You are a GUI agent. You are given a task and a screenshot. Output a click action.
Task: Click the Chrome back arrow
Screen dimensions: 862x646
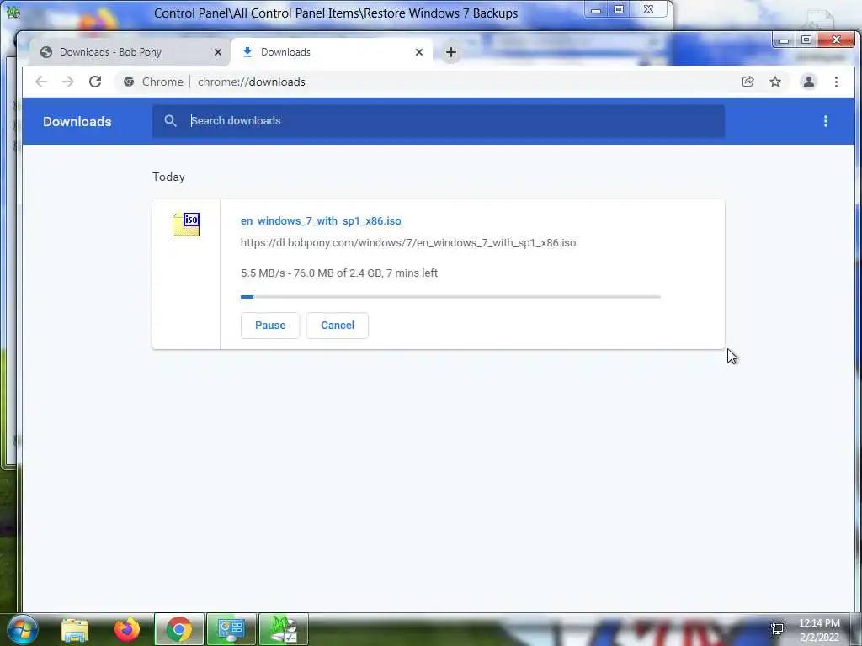(x=41, y=82)
